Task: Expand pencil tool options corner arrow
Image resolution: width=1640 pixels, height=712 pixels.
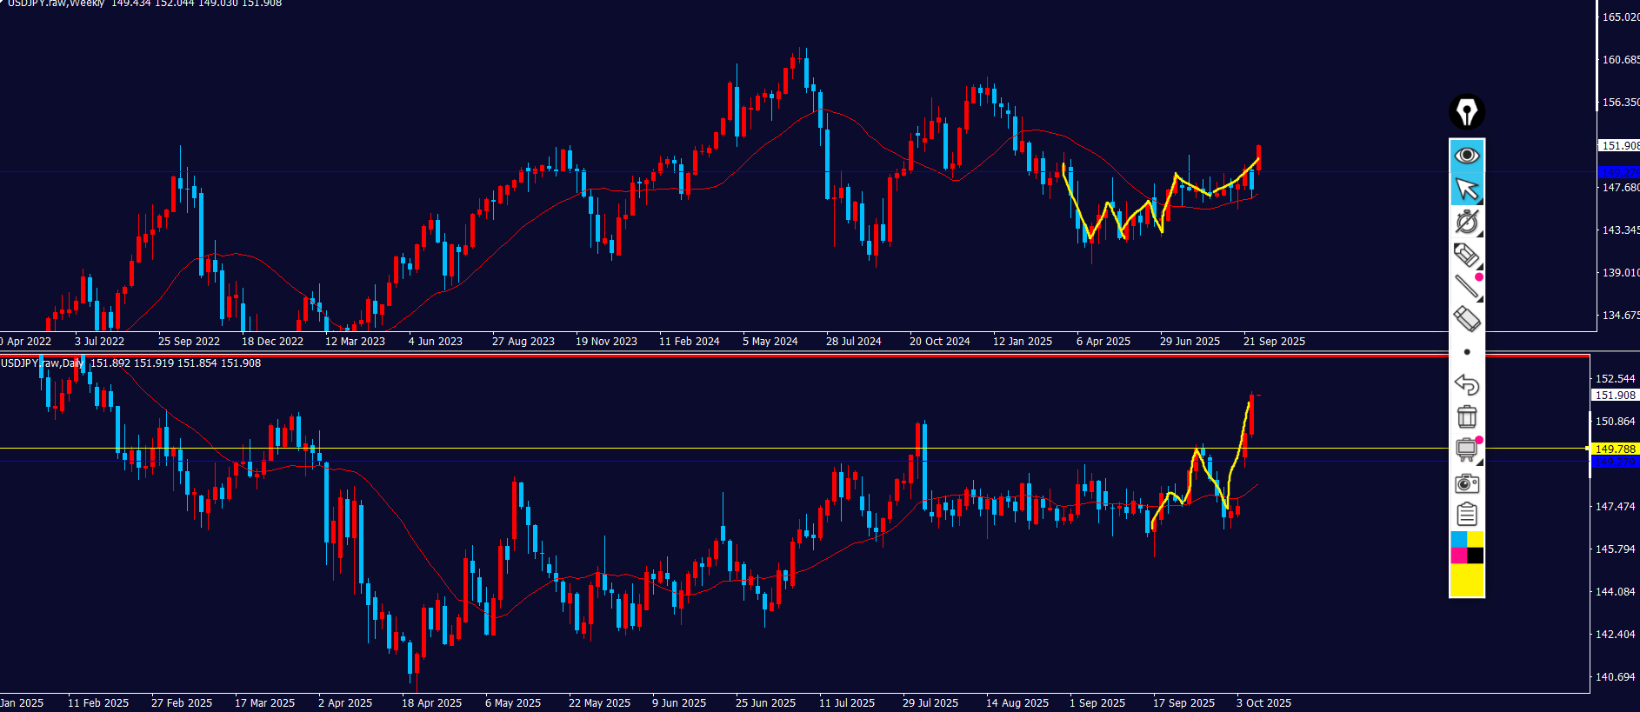Action: click(x=1480, y=266)
